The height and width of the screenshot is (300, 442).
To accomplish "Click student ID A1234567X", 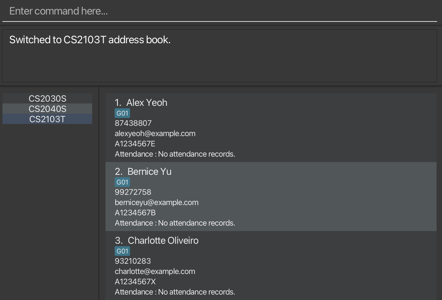I will (x=135, y=282).
